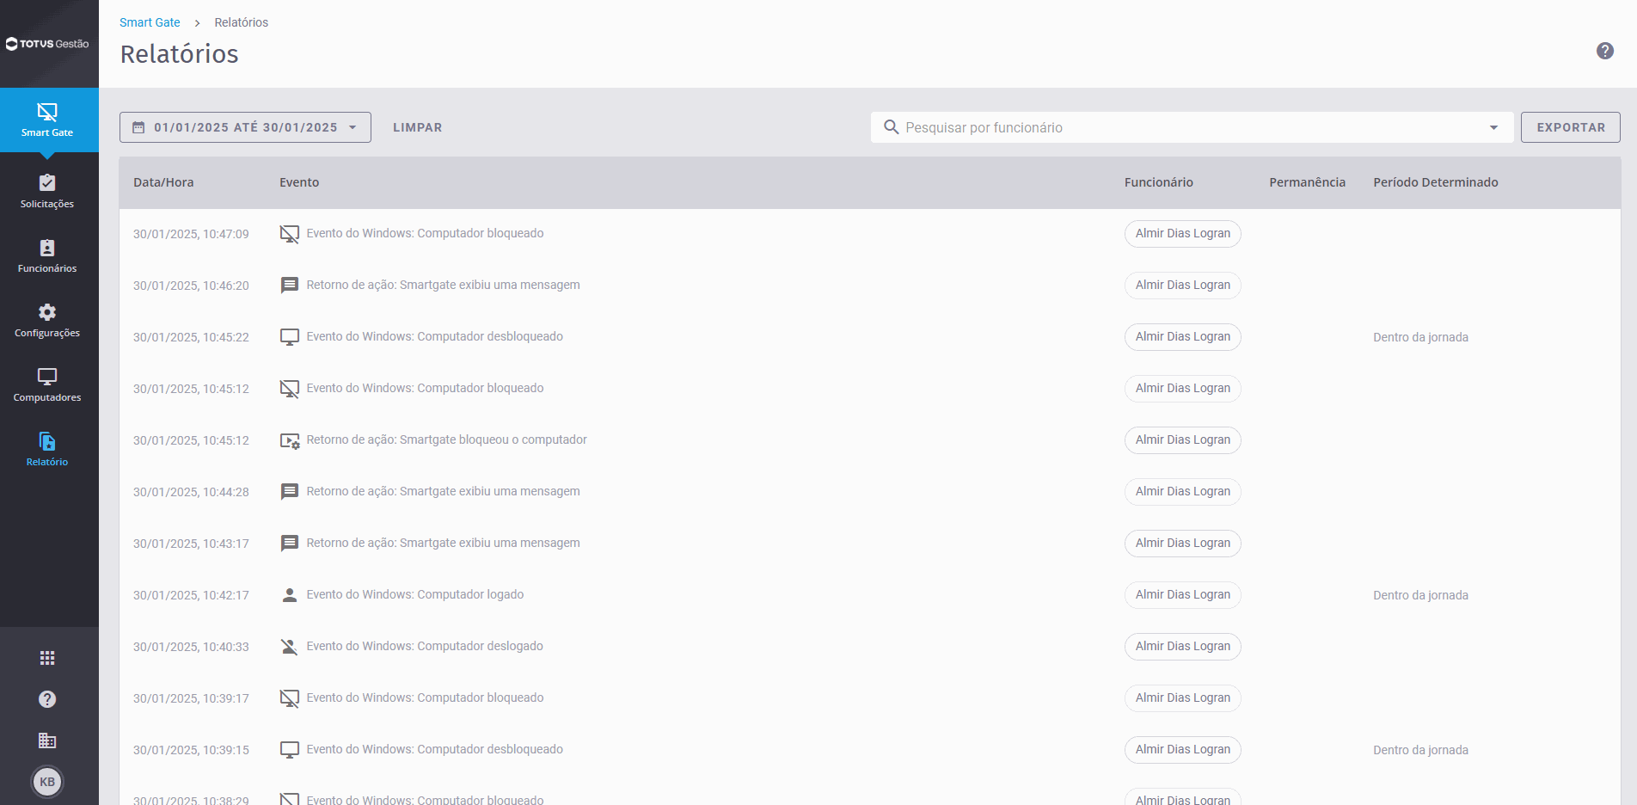Click the EXPORTAR button
This screenshot has height=805, width=1637.
pyautogui.click(x=1571, y=127)
